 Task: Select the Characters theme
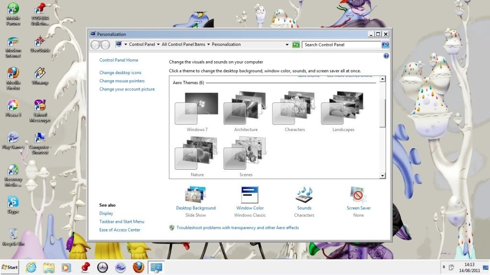(x=295, y=112)
